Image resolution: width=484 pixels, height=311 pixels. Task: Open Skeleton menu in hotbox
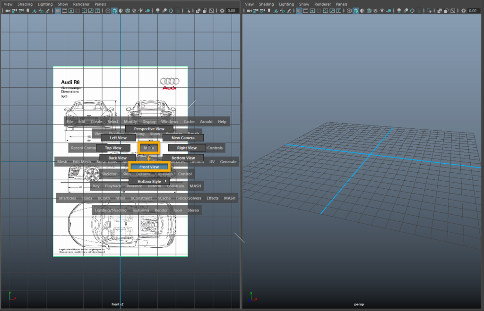tap(110, 174)
